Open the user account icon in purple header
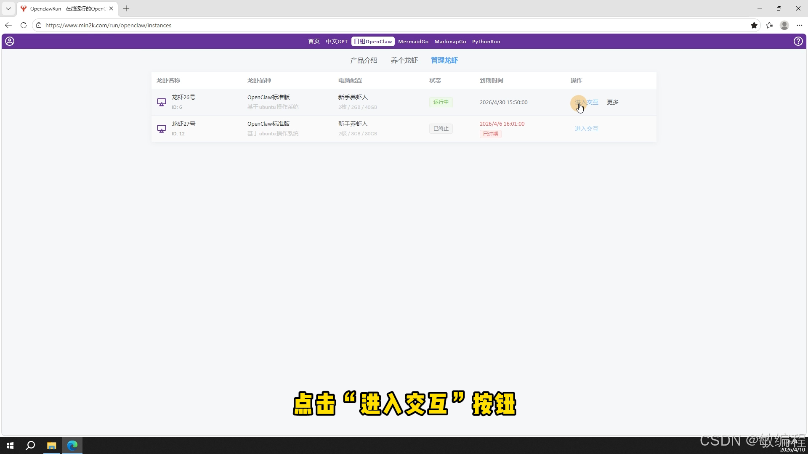 tap(10, 41)
